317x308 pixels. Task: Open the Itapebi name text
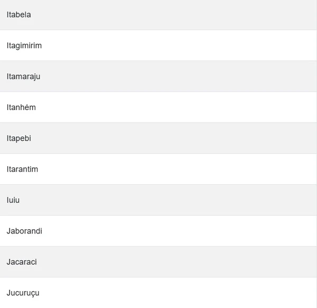tap(20, 138)
